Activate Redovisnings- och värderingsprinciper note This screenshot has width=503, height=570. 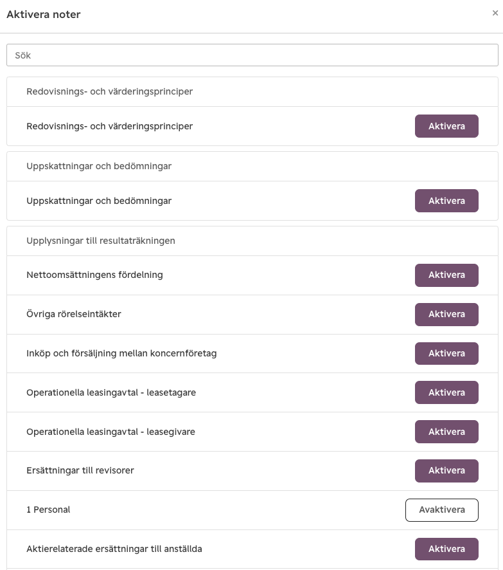[446, 126]
